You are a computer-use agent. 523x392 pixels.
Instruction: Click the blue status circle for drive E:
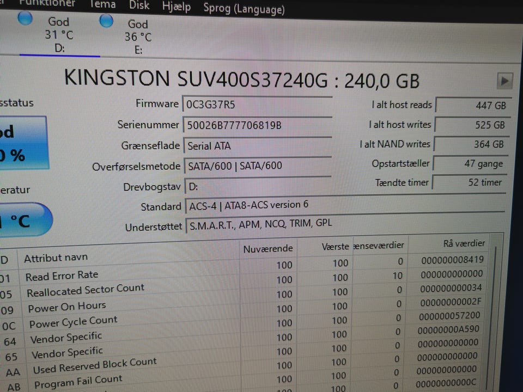pyautogui.click(x=106, y=21)
